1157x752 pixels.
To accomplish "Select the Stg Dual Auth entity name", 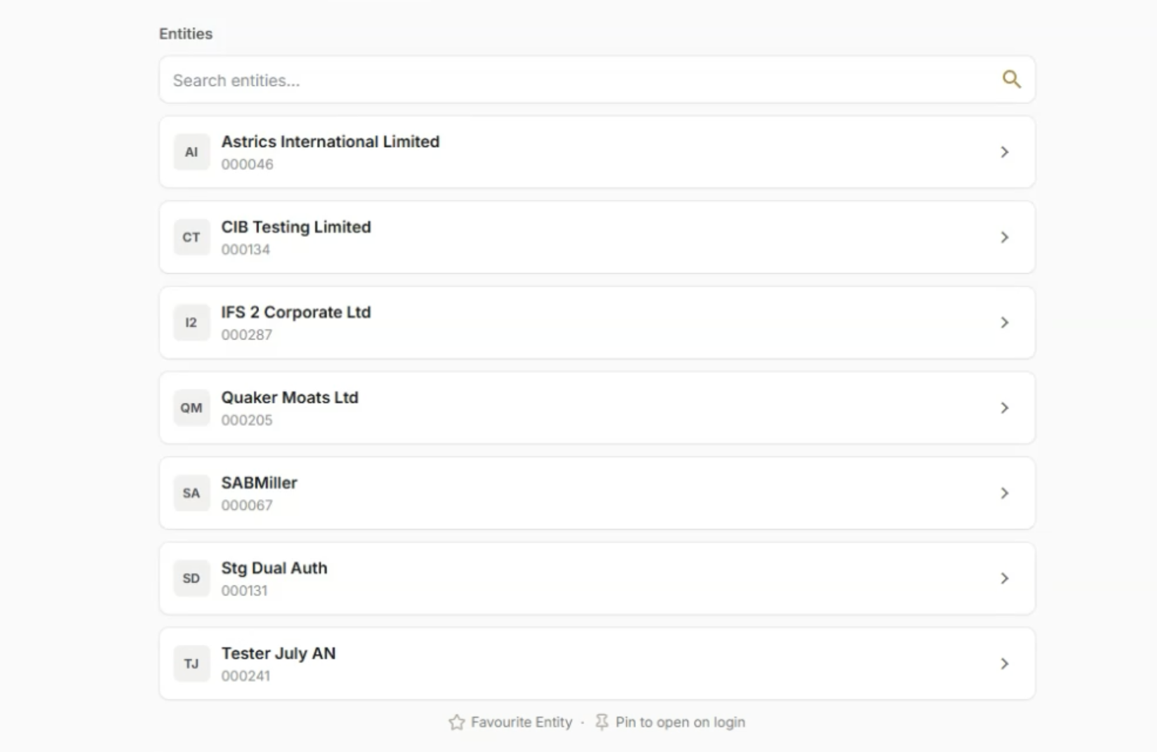I will coord(274,568).
